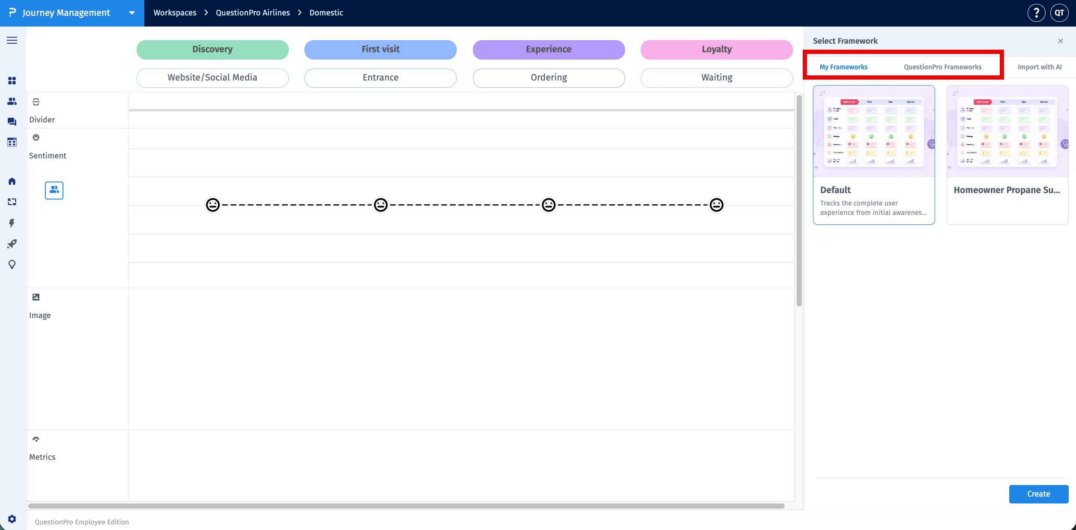This screenshot has width=1076, height=530.
Task: Click the Ordering sub-stage
Action: [549, 78]
